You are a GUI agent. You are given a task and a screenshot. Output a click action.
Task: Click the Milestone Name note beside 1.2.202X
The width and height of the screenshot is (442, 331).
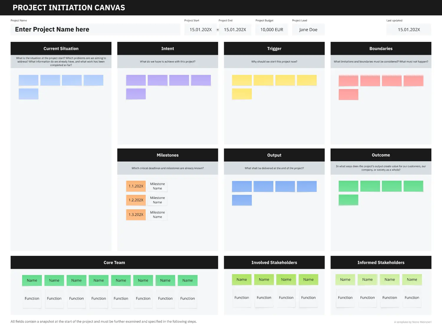pyautogui.click(x=157, y=200)
